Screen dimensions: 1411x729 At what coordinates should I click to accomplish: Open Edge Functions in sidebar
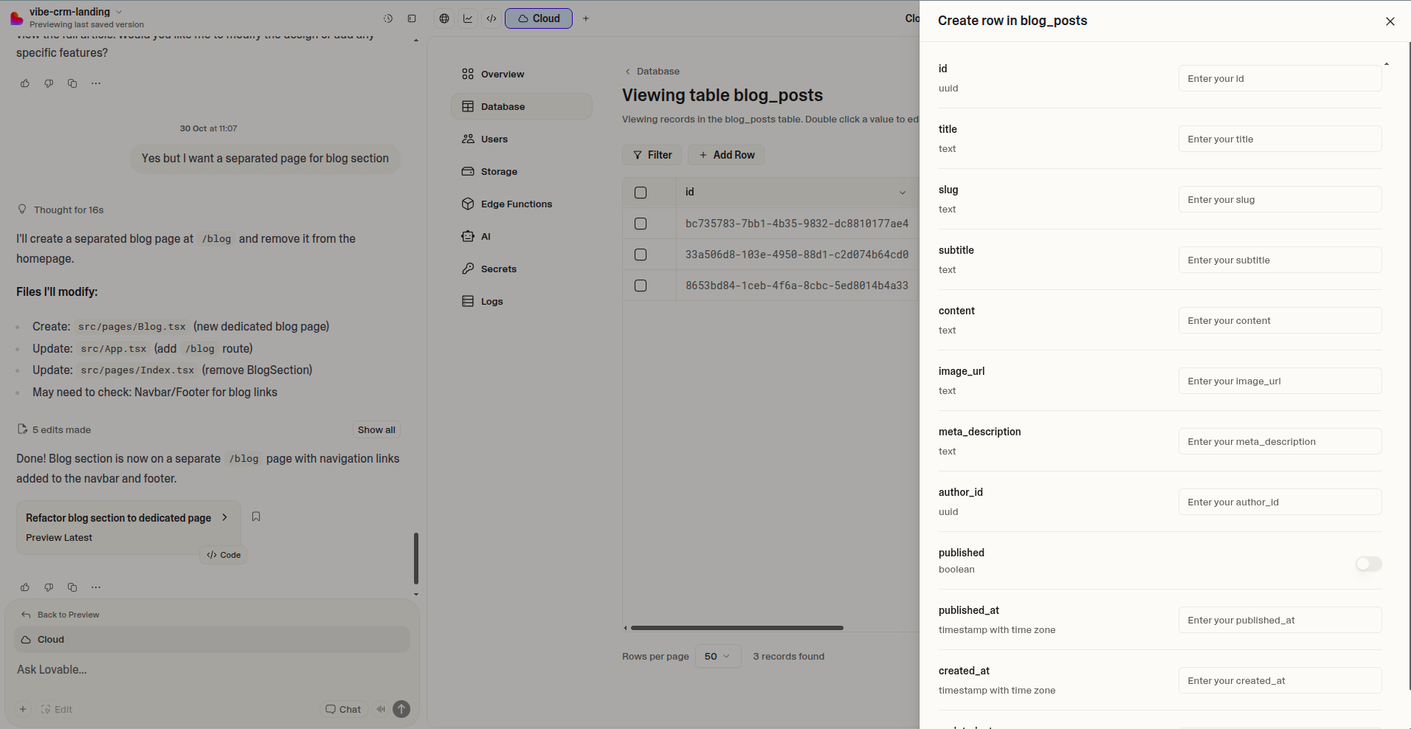coord(516,204)
